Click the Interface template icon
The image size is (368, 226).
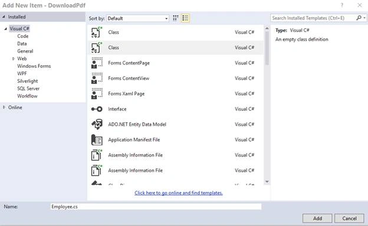point(97,109)
